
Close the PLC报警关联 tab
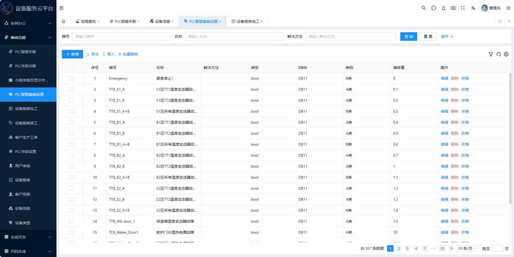point(138,21)
